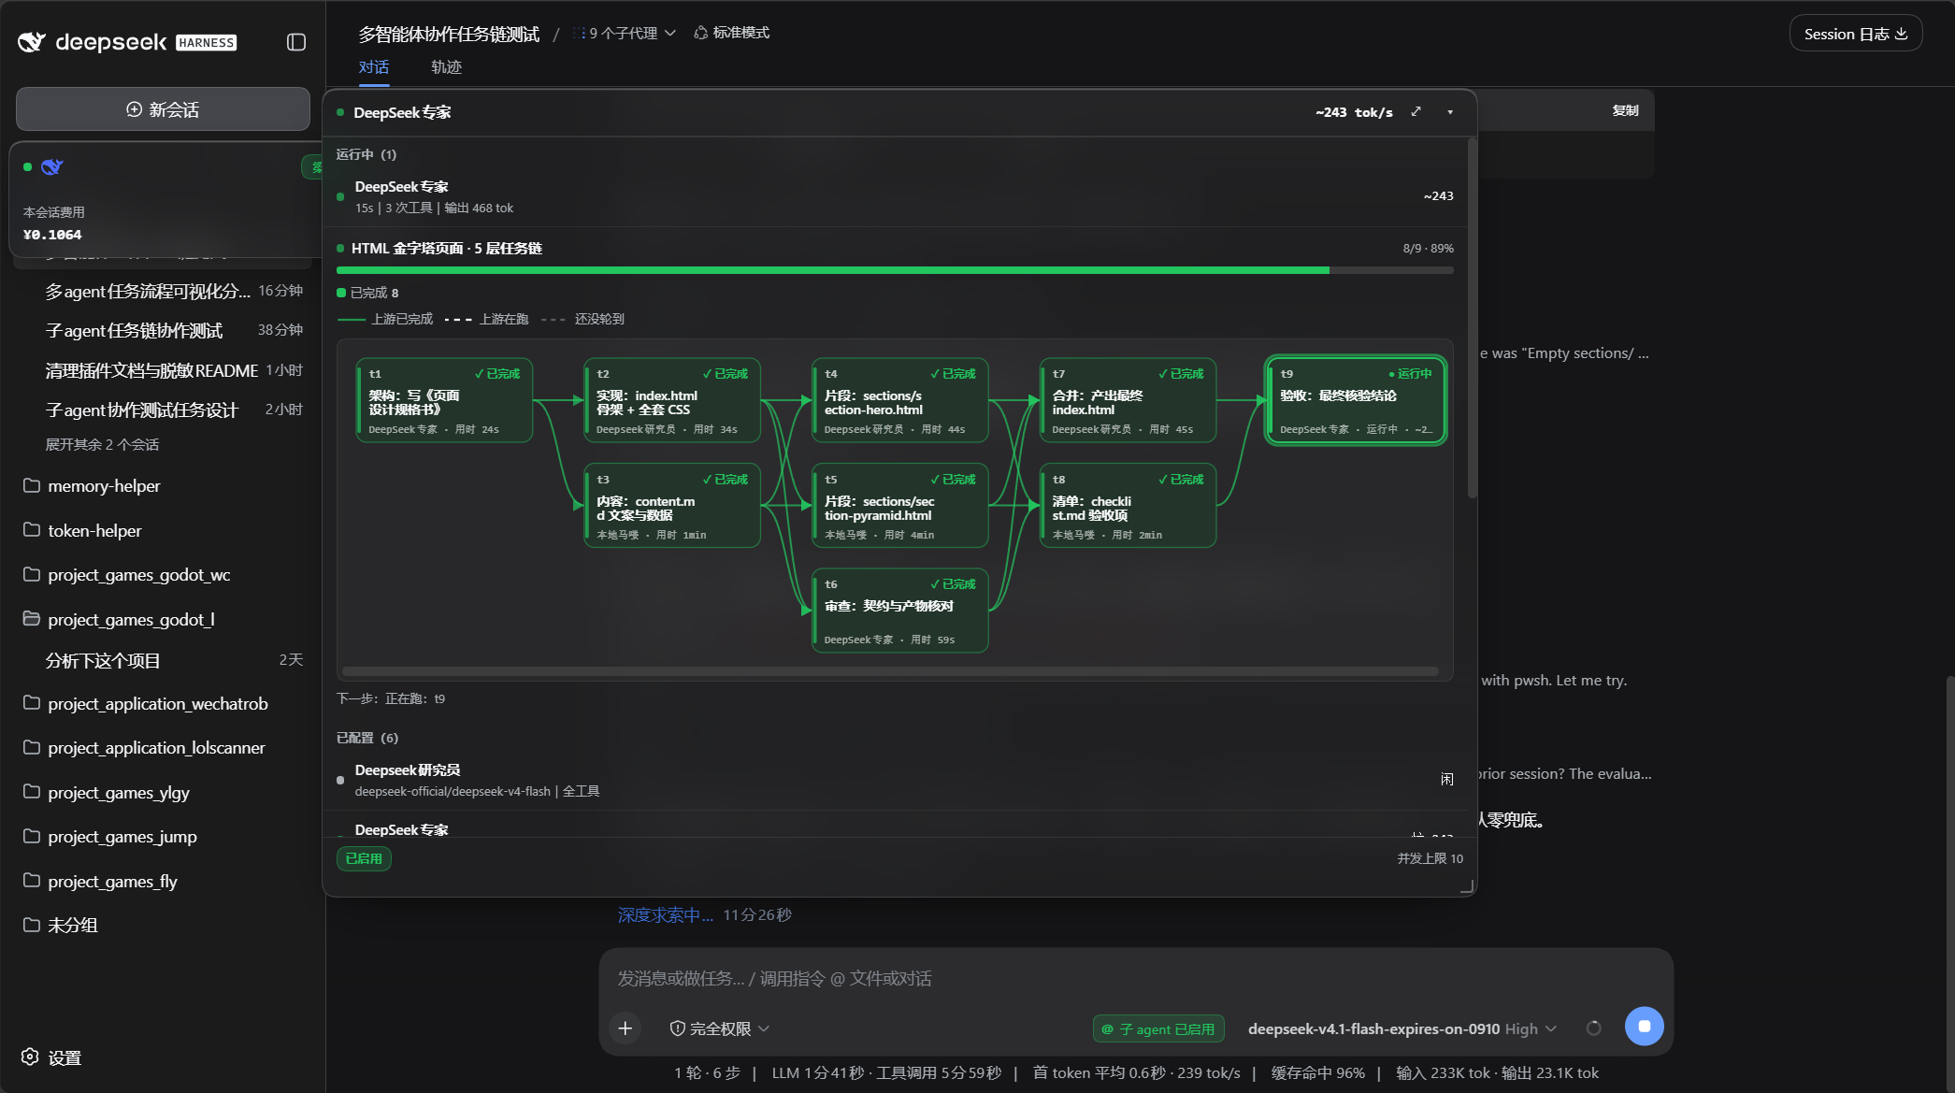Click the 缓存命中 96% status entry
Viewport: 1955px width, 1093px height.
1317,1072
